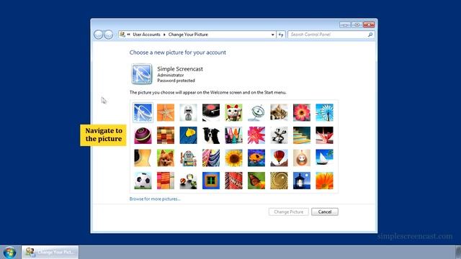Click the search magnifier icon
The height and width of the screenshot is (259, 461).
coord(370,35)
